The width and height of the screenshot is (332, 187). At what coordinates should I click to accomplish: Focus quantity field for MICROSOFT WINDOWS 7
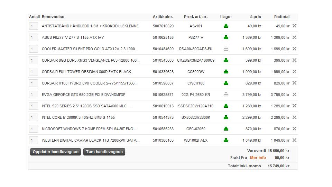(34, 129)
